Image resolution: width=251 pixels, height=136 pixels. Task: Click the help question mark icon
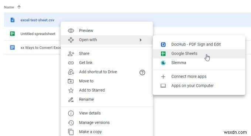(142, 72)
